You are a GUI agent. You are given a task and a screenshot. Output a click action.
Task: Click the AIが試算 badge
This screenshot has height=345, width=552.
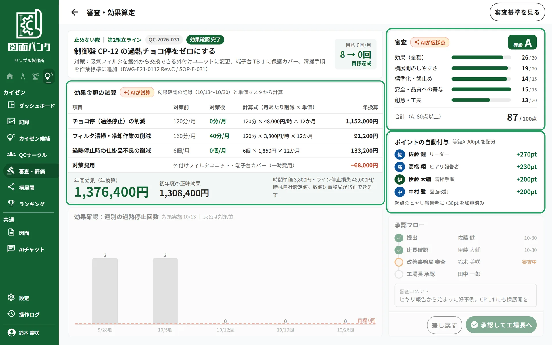coord(137,92)
